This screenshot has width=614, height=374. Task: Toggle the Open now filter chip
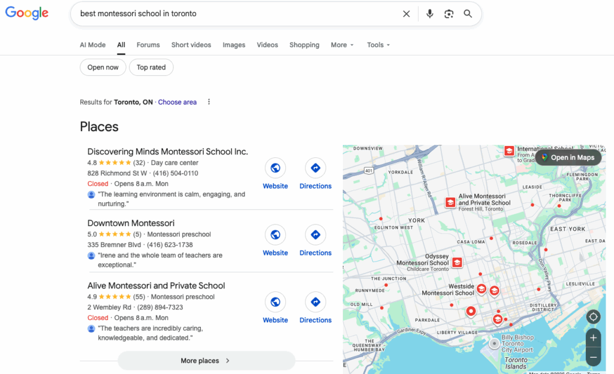click(103, 67)
